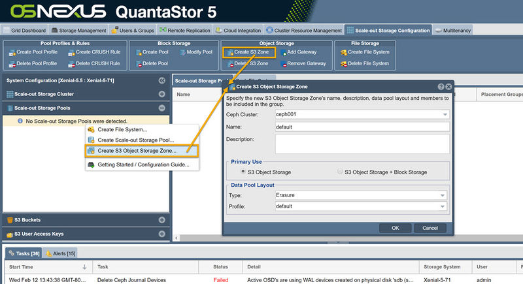
Task: Switch to Remote Replication tab
Action: (185, 30)
